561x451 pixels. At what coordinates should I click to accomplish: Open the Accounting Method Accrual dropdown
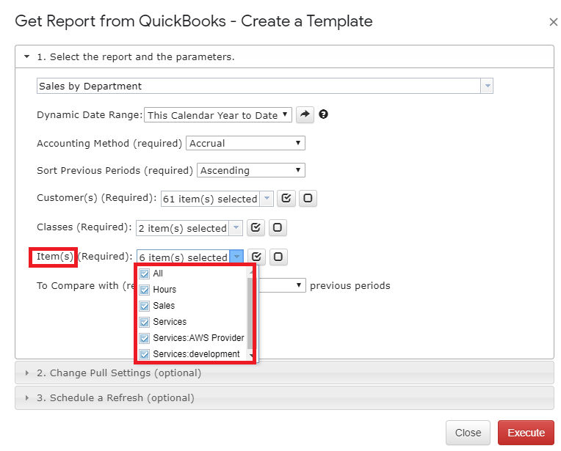[245, 143]
